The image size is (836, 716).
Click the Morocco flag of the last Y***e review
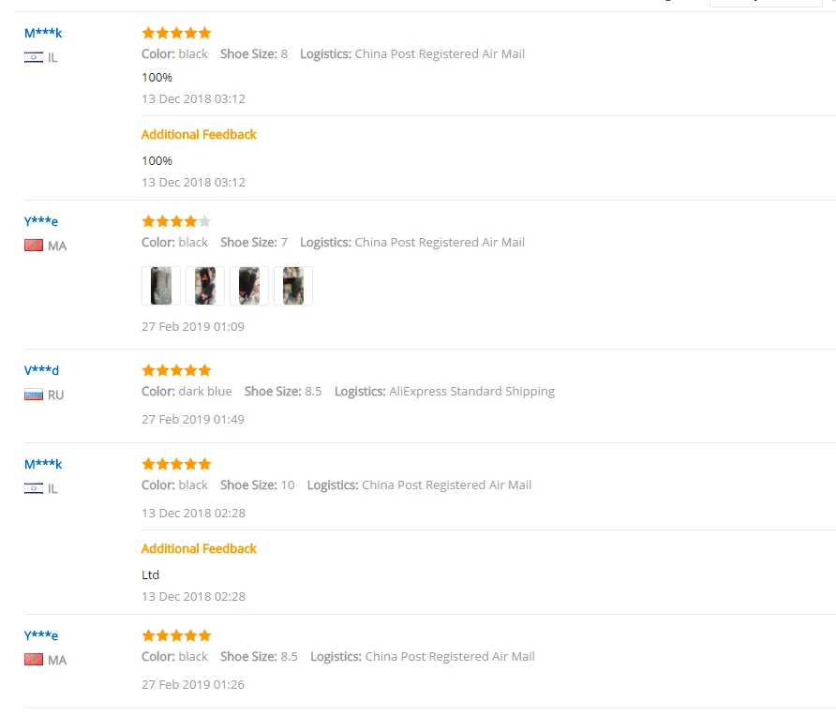(34, 660)
